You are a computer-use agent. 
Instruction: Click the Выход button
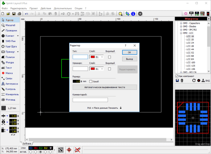[130, 59]
